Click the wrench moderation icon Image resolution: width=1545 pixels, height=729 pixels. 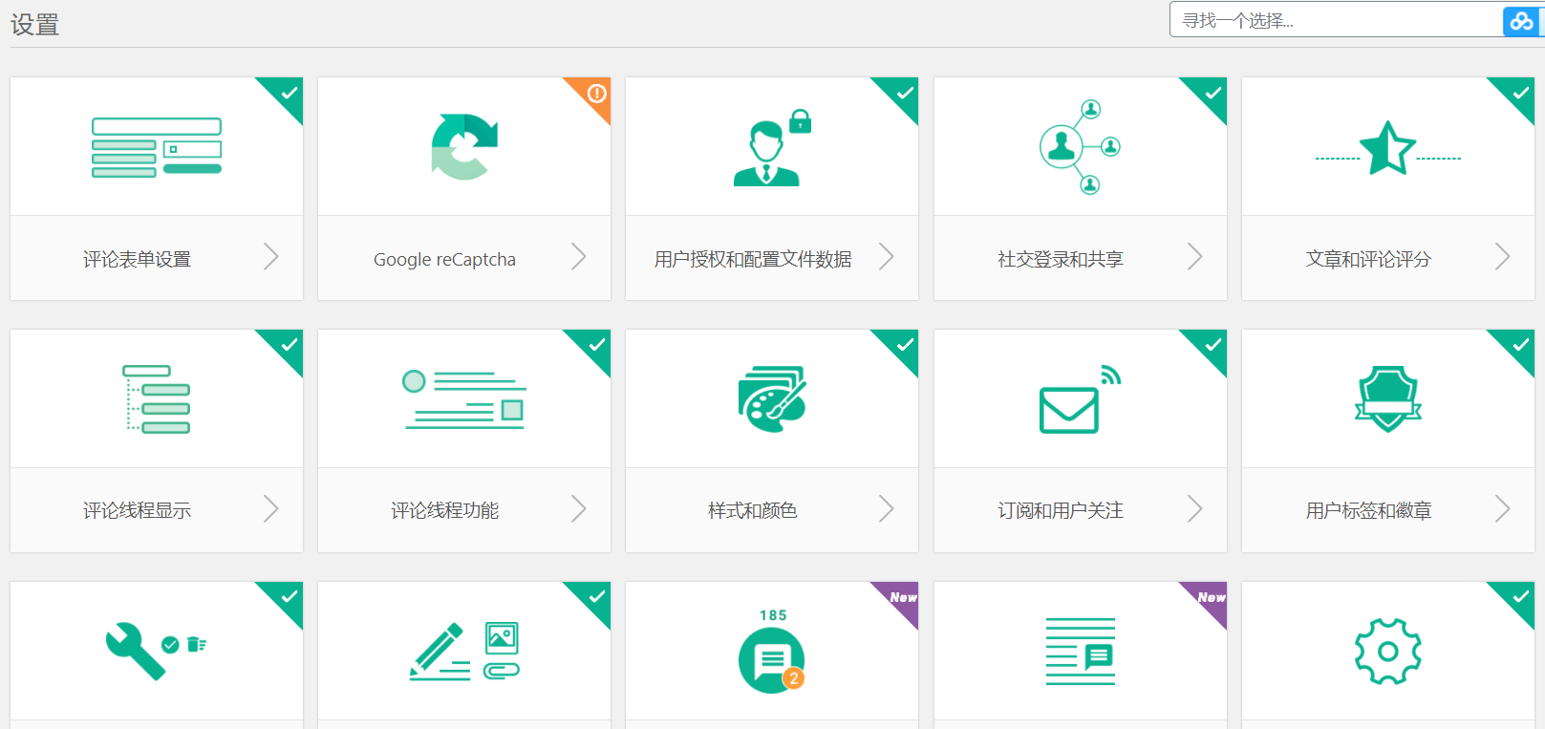point(157,651)
